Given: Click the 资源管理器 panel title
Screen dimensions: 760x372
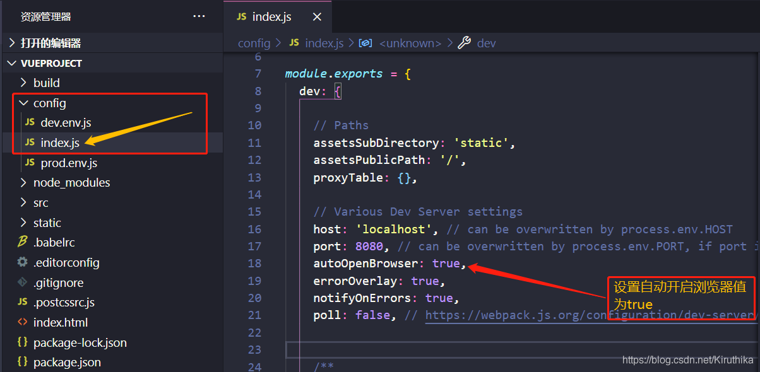Looking at the screenshot, I should [45, 16].
